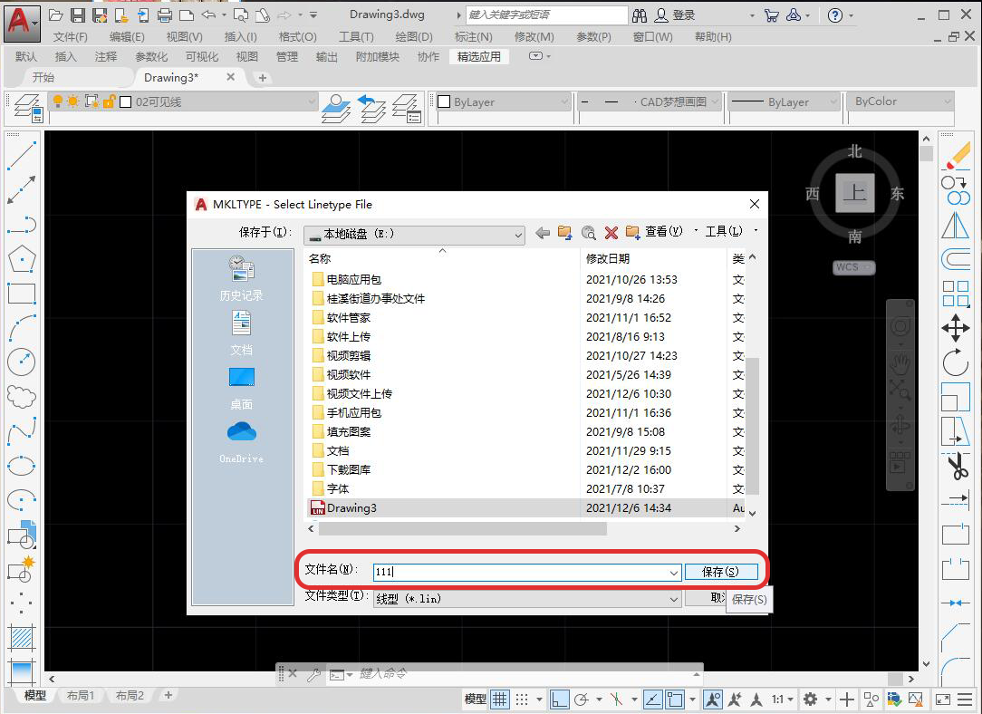Click the Open file folder icon

coord(56,15)
